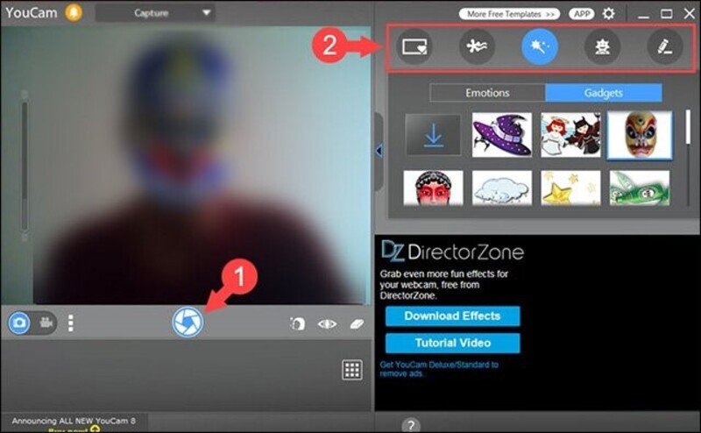Open the avatar effects category
701x433 pixels.
[x=602, y=46]
